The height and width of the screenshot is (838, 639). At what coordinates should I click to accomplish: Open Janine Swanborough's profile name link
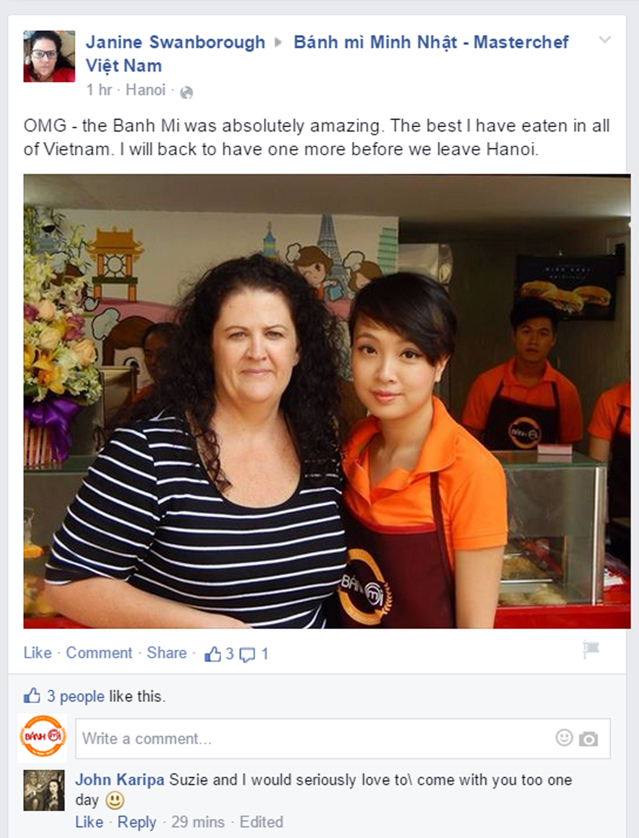(x=176, y=42)
